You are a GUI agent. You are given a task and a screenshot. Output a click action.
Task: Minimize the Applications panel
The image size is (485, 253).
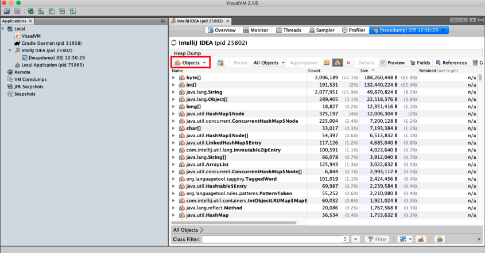[x=163, y=21]
